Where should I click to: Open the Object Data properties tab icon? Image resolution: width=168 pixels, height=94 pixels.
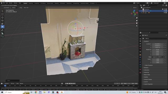click(x=140, y=67)
